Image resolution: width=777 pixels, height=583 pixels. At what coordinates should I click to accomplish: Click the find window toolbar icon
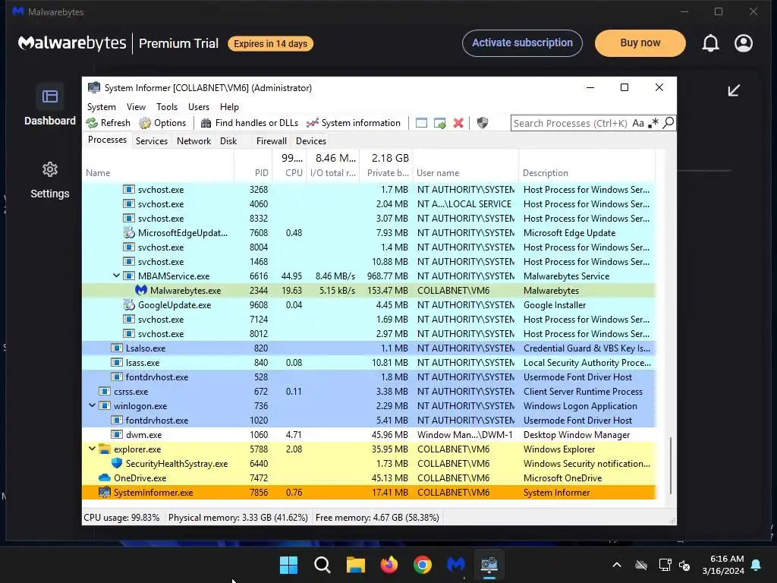tap(421, 123)
